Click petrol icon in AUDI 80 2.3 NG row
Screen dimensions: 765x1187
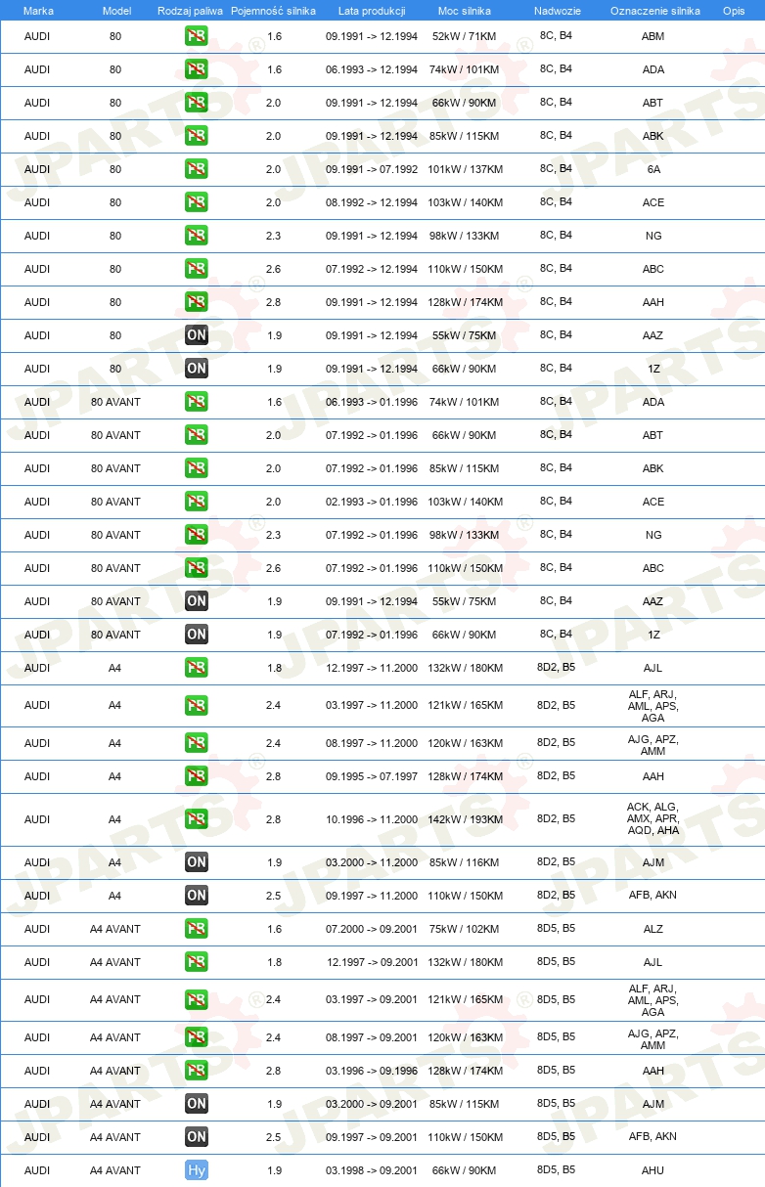pyautogui.click(x=196, y=236)
